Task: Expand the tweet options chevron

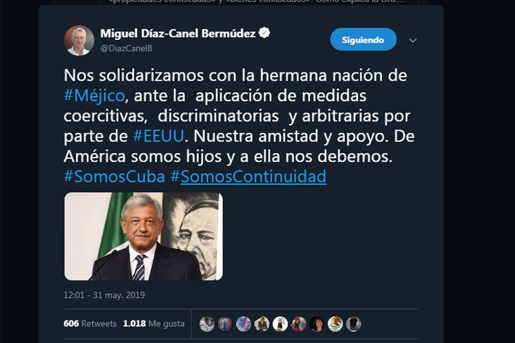Action: coord(413,41)
